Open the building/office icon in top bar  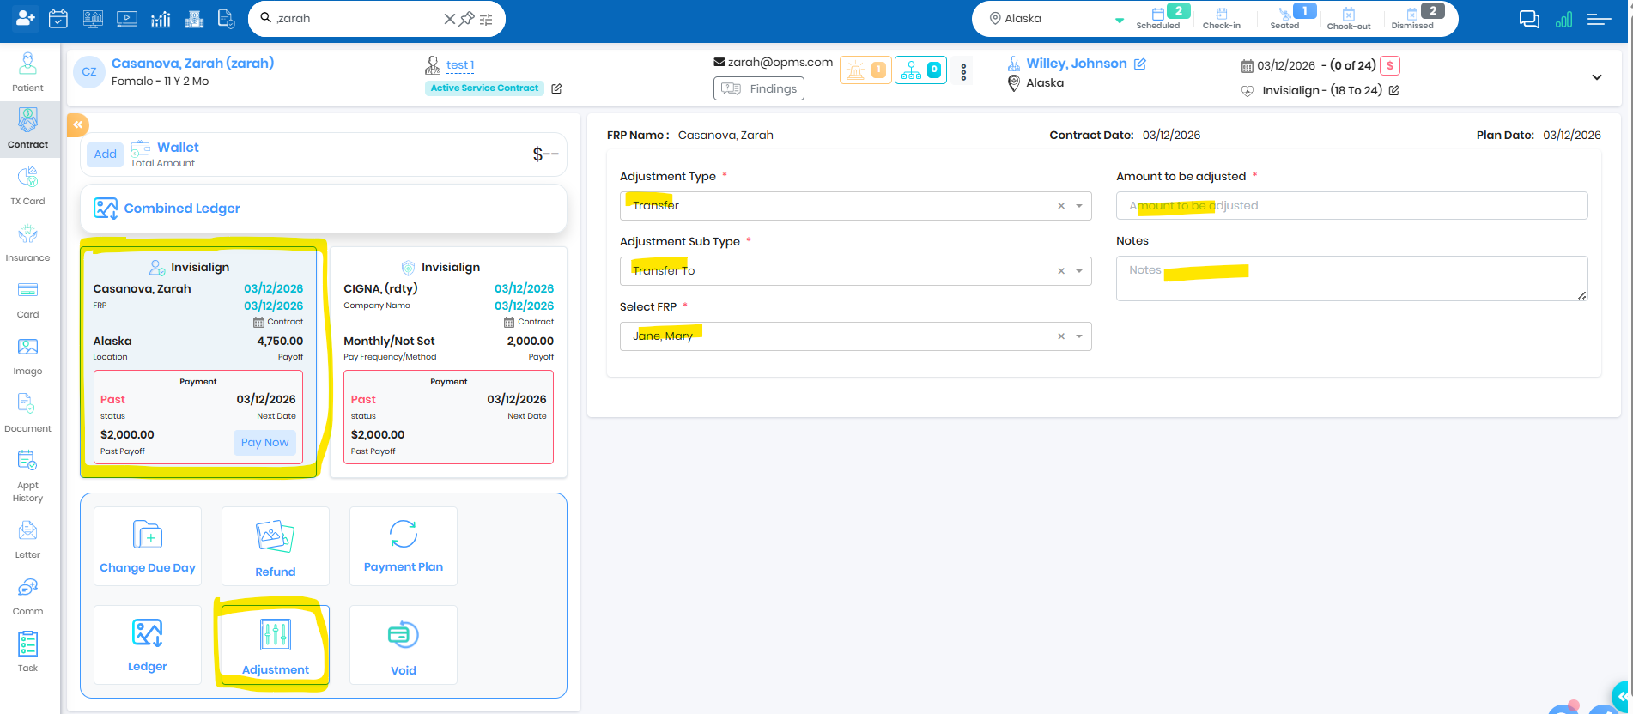click(195, 18)
